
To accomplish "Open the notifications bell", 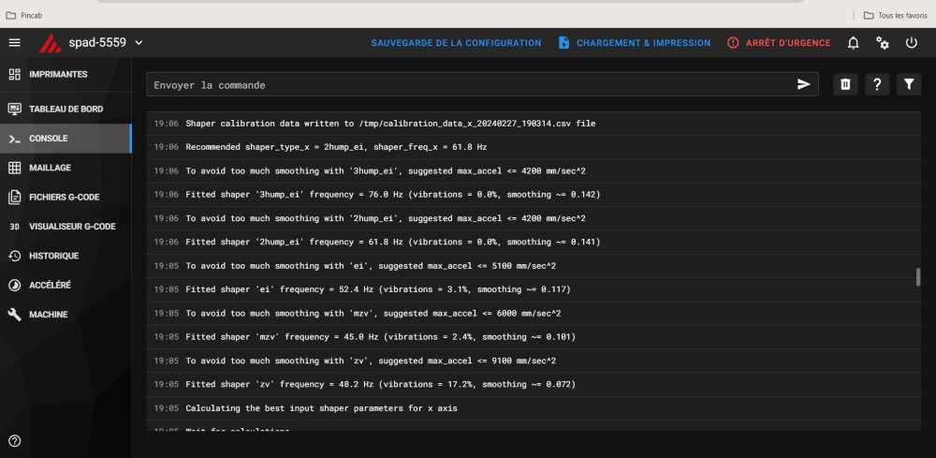I will pyautogui.click(x=854, y=43).
